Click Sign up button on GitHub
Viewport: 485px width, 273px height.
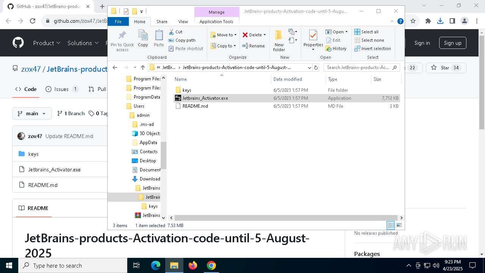click(x=452, y=43)
